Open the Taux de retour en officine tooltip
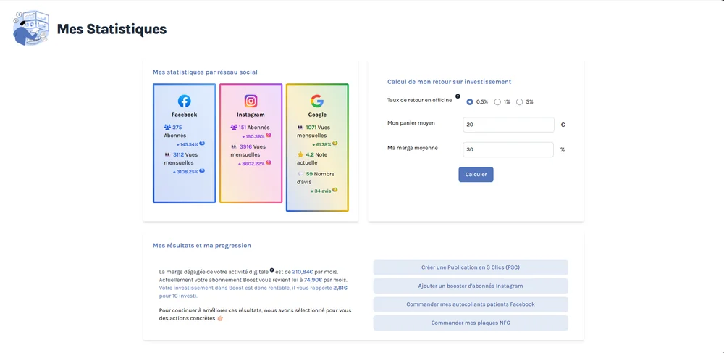Image resolution: width=724 pixels, height=353 pixels. tap(458, 96)
